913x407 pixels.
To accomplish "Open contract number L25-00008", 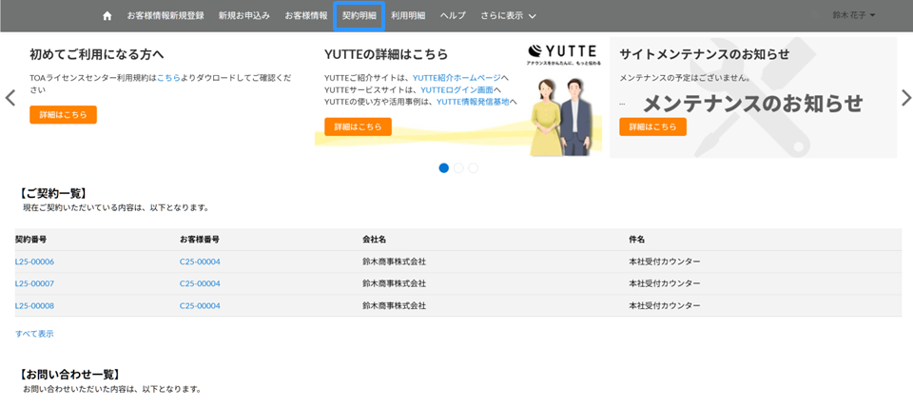I will point(35,305).
